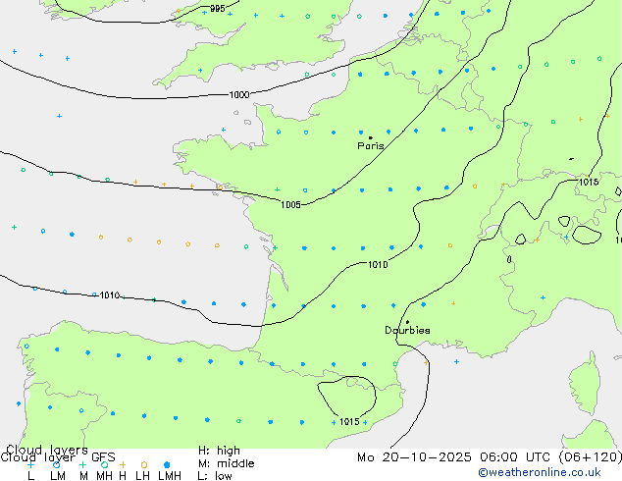Click the green plus M legend symbol
This screenshot has height=481, width=622.
coord(82,464)
